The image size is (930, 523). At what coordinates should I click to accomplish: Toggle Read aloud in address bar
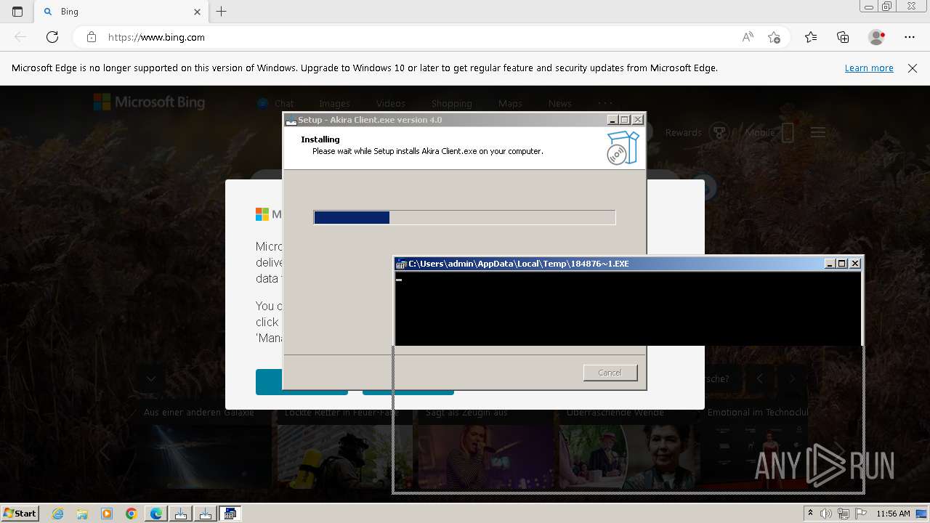[x=748, y=37]
